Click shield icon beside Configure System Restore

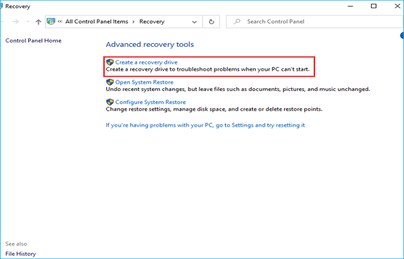coord(110,102)
